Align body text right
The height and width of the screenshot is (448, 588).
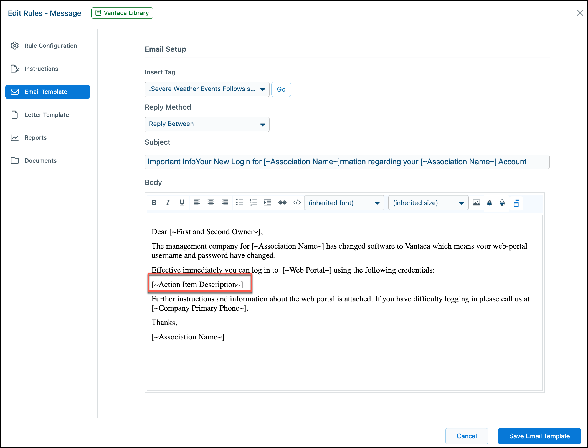(225, 203)
